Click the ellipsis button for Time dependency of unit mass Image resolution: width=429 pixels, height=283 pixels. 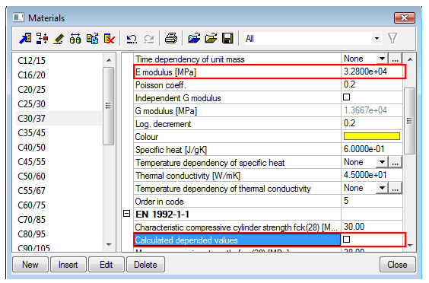click(395, 59)
